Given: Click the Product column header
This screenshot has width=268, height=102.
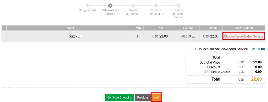Looking at the screenshot, I should [x=69, y=28].
